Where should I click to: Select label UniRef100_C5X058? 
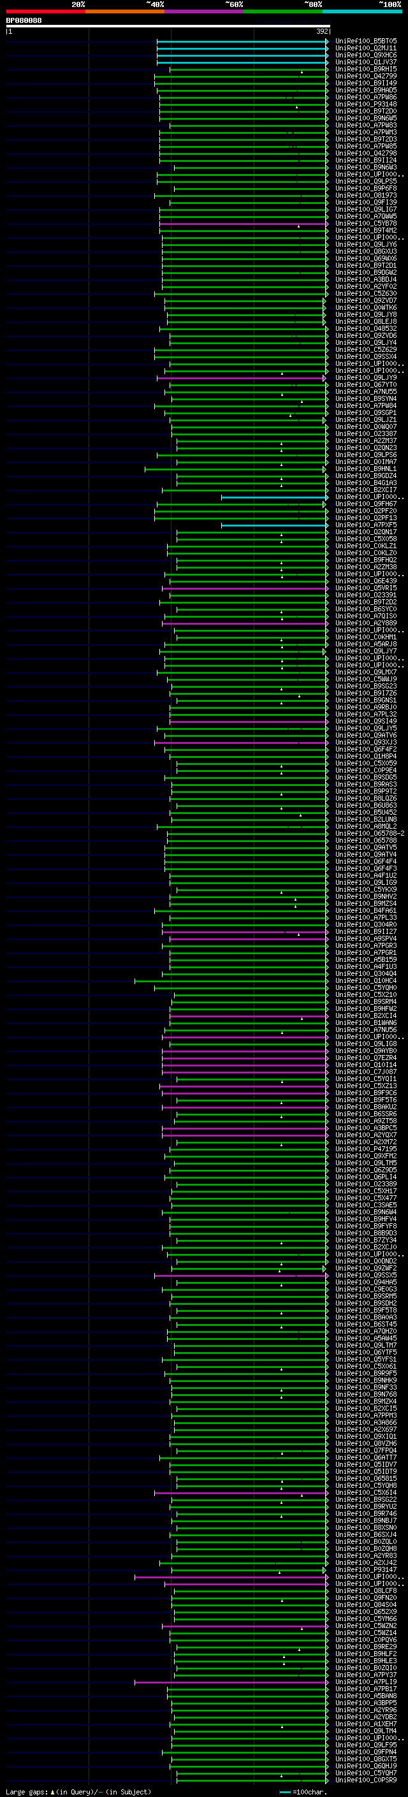coord(366,539)
